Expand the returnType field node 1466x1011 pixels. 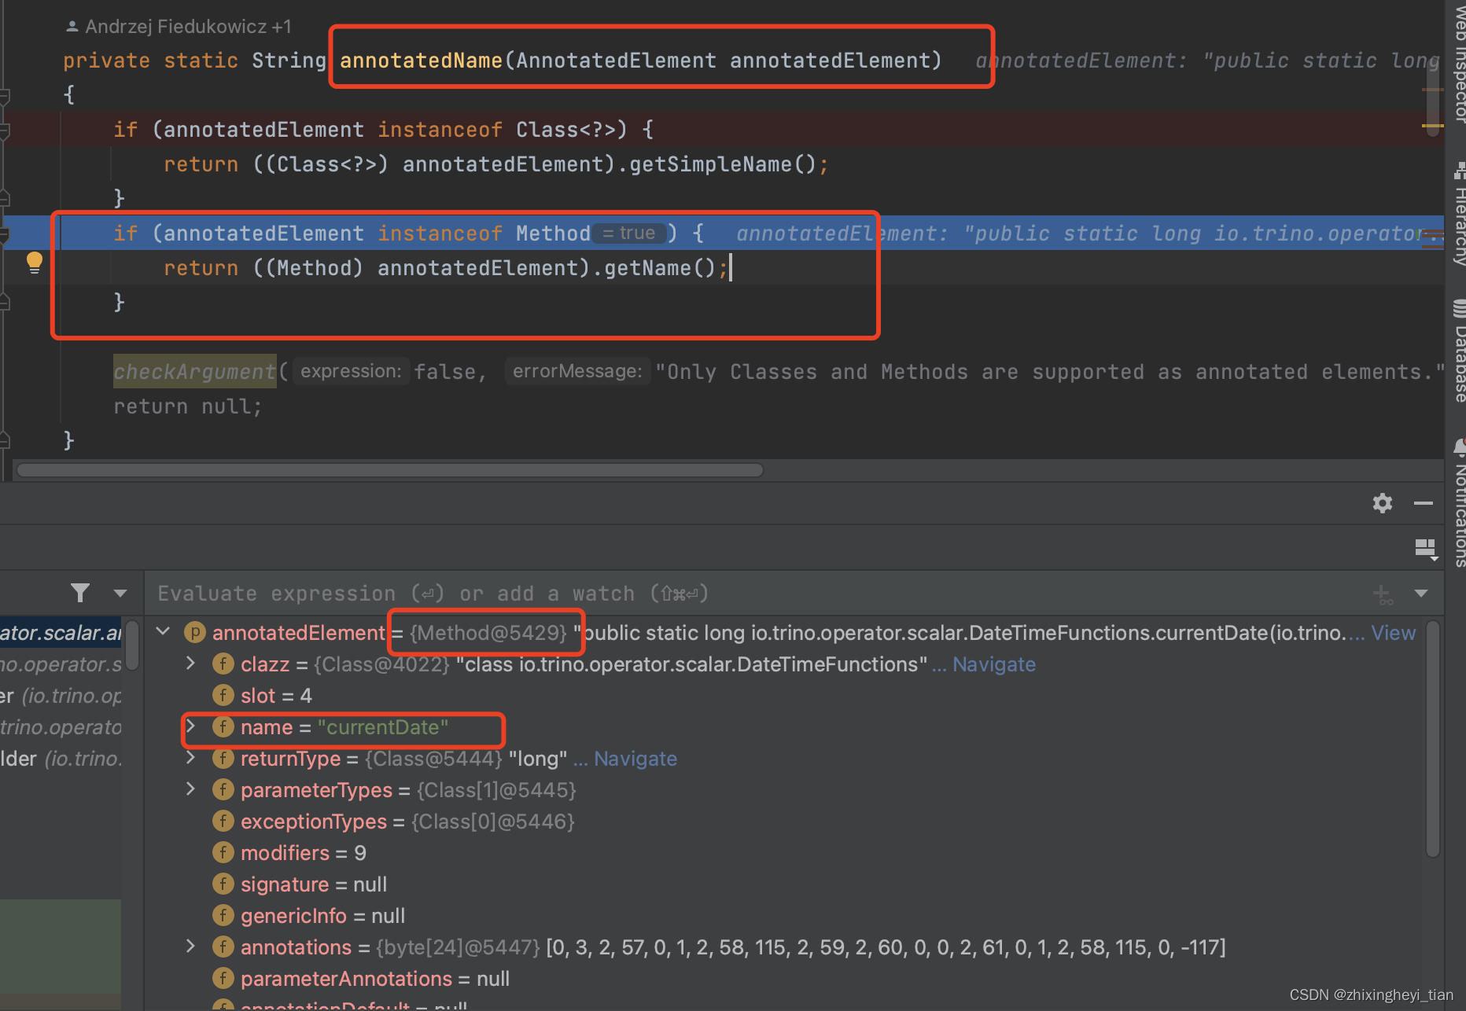pyautogui.click(x=190, y=758)
